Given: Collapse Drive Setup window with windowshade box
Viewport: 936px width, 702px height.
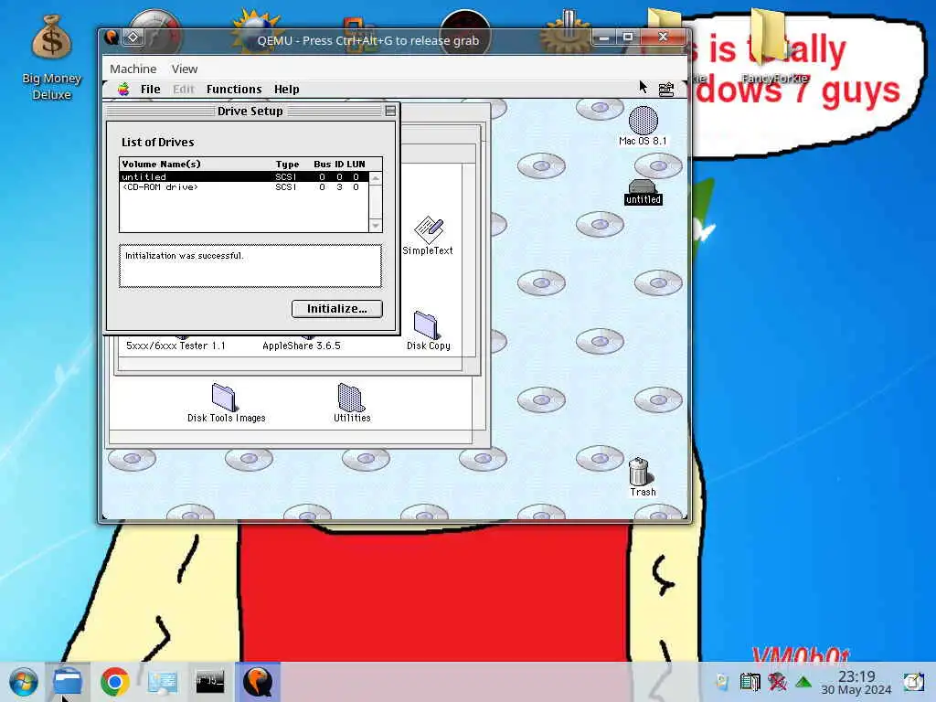Looking at the screenshot, I should coord(390,111).
